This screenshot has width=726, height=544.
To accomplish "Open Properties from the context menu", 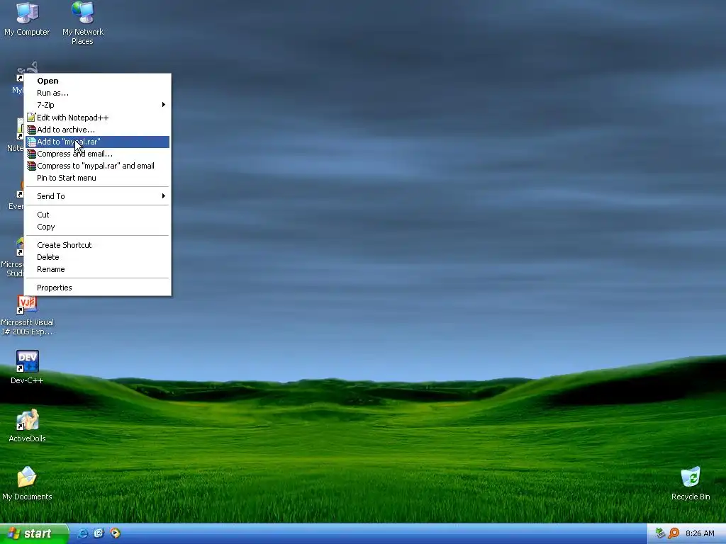I will pos(98,288).
